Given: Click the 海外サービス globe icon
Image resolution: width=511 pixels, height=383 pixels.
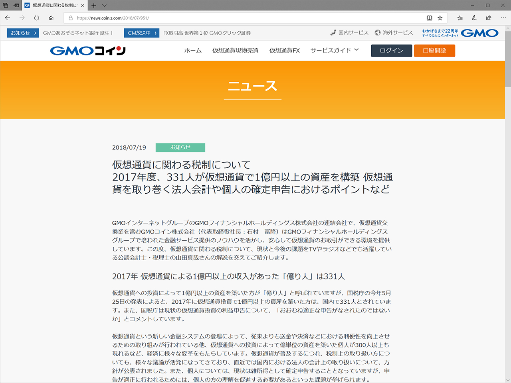Looking at the screenshot, I should (x=378, y=33).
